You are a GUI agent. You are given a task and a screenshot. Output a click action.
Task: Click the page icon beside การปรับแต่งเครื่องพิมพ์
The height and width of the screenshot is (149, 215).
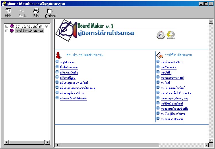click(x=158, y=87)
